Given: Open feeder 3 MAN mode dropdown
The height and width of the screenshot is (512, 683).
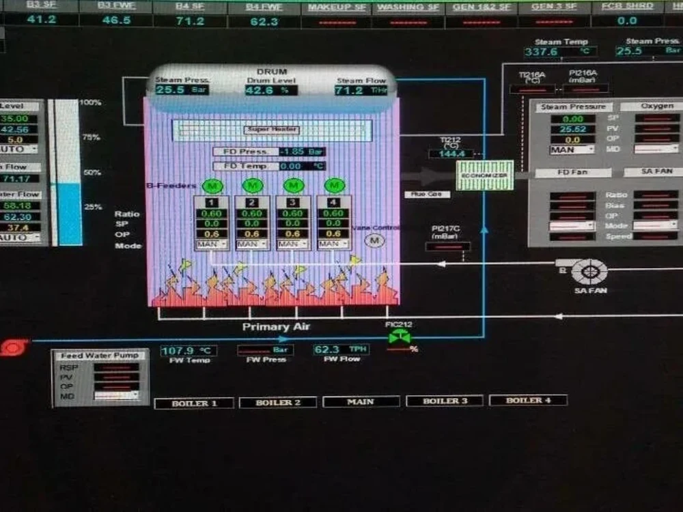Looking at the screenshot, I should click(292, 244).
